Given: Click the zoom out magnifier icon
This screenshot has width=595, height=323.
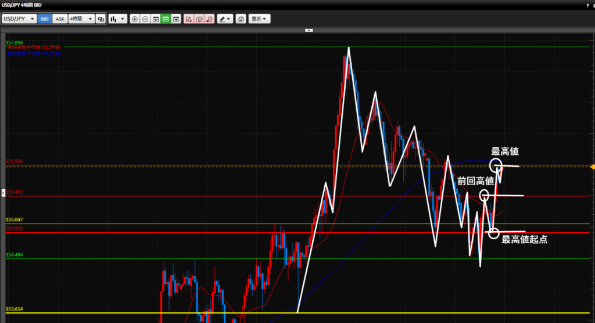Looking at the screenshot, I should pyautogui.click(x=145, y=19).
